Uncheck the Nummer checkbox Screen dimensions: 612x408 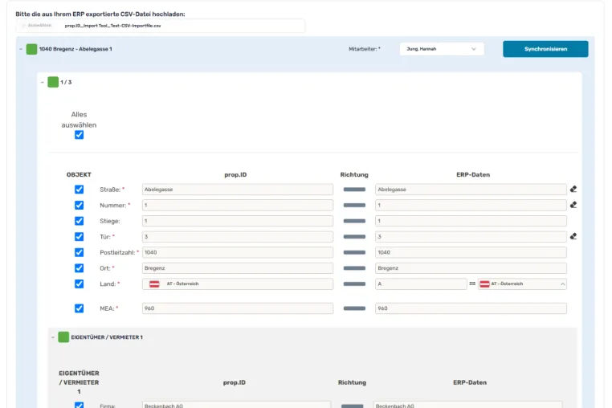pyautogui.click(x=80, y=205)
